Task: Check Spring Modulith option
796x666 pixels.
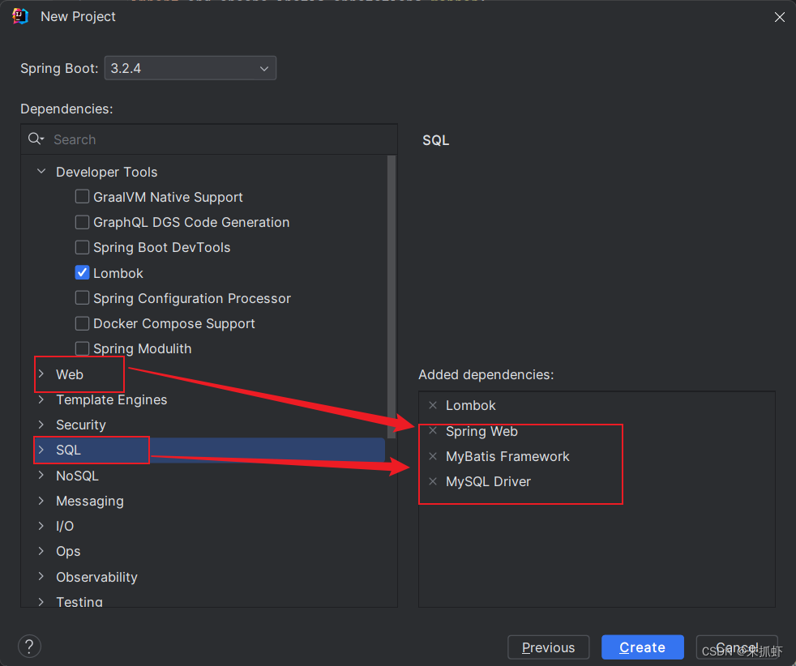Action: click(x=82, y=348)
